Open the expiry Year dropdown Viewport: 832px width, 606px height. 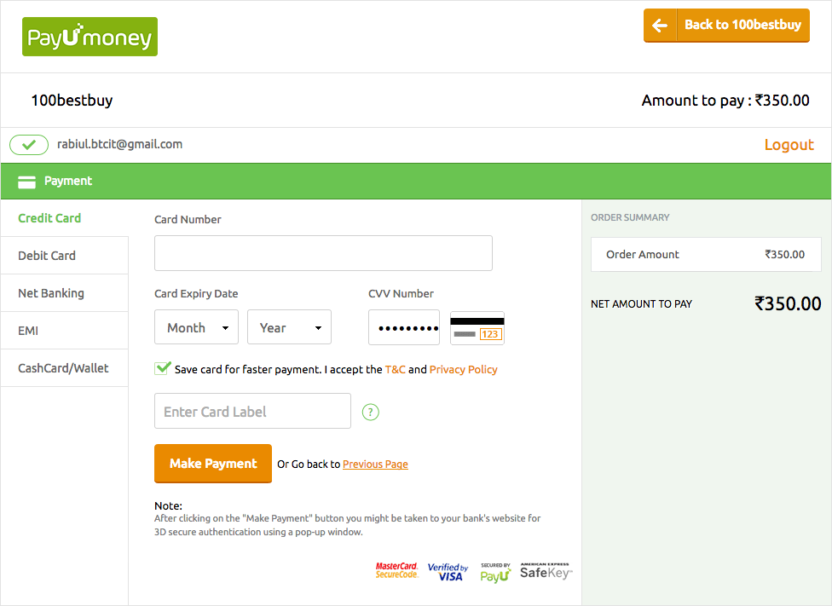(x=289, y=327)
